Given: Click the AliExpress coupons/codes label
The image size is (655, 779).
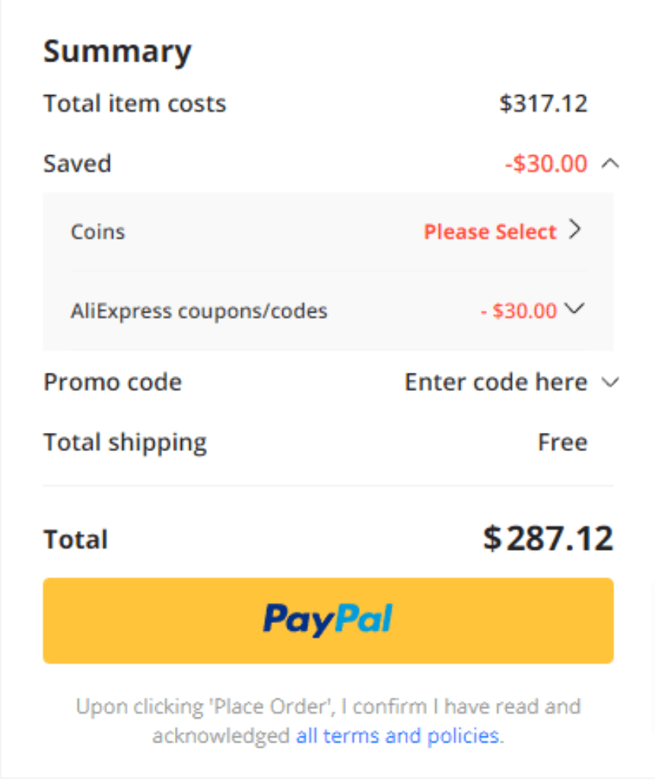Looking at the screenshot, I should point(199,311).
